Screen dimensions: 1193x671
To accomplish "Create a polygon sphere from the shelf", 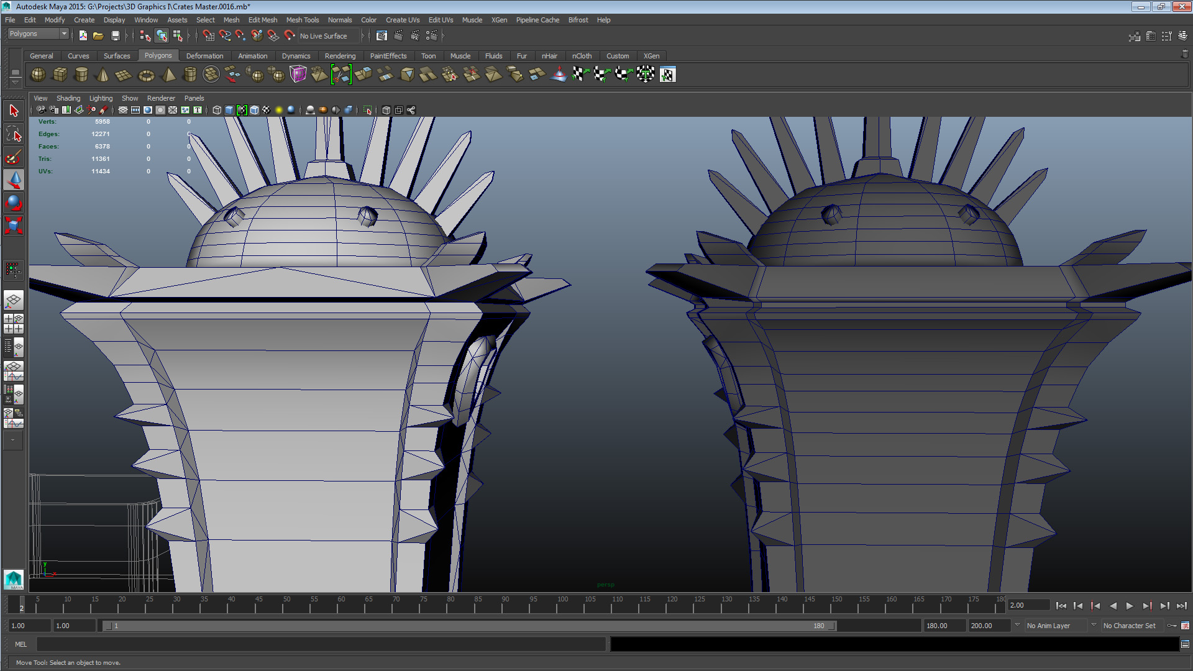I will (38, 75).
